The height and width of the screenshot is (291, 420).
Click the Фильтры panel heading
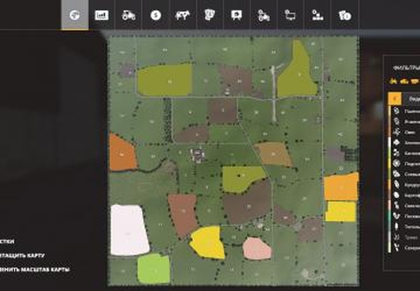click(x=406, y=68)
